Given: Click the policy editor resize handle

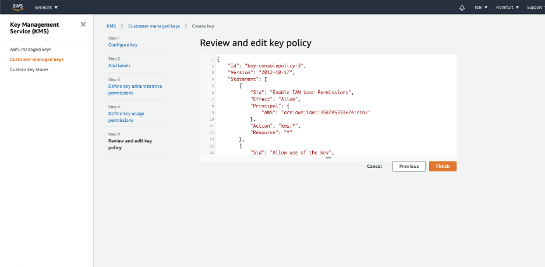Looking at the screenshot, I should (x=328, y=158).
